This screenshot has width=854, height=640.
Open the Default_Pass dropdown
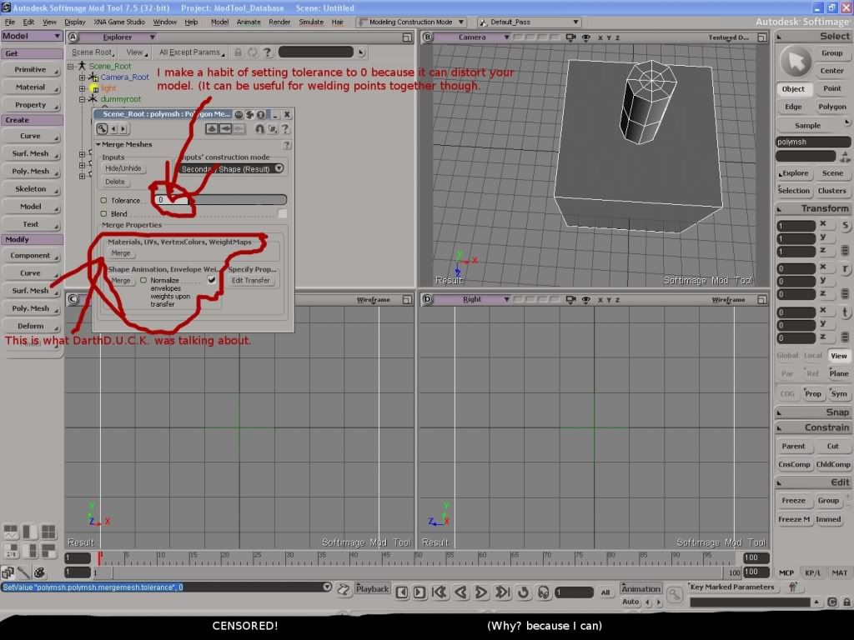529,22
